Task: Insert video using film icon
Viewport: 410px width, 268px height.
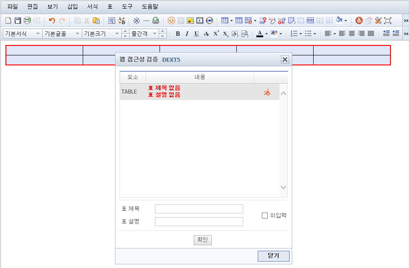Action: coord(200,20)
